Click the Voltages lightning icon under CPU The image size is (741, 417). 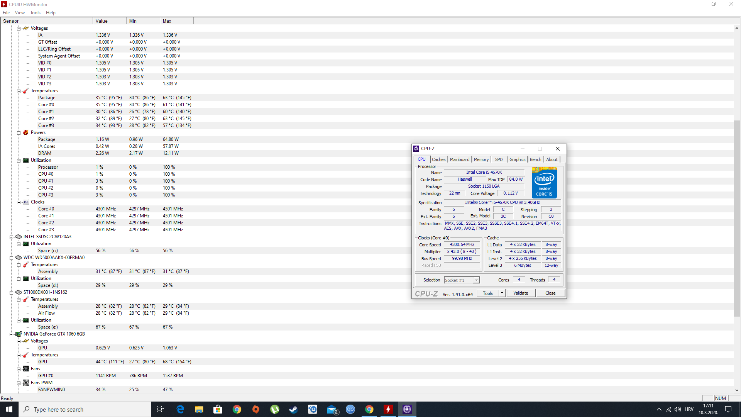26,28
